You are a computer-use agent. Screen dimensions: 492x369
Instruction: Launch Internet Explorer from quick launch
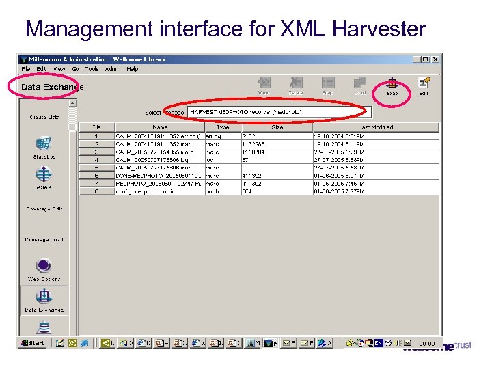(84, 343)
